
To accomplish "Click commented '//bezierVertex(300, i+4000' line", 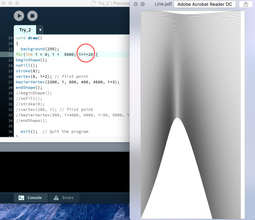I will click(x=72, y=115).
